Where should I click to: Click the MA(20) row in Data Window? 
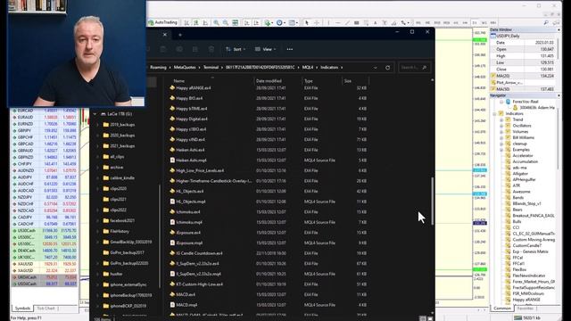523,76
